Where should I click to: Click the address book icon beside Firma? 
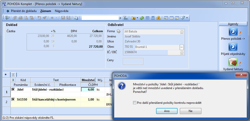(119, 31)
